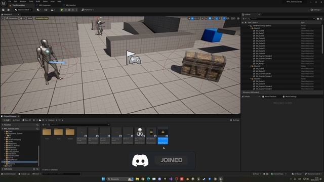Select SM_Ramp3 in the Outliner
The height and width of the screenshot is (182, 324).
(x=260, y=64)
